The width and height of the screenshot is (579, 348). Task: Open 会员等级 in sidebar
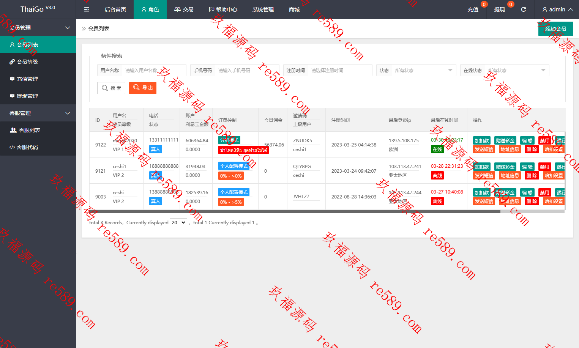tap(38, 62)
